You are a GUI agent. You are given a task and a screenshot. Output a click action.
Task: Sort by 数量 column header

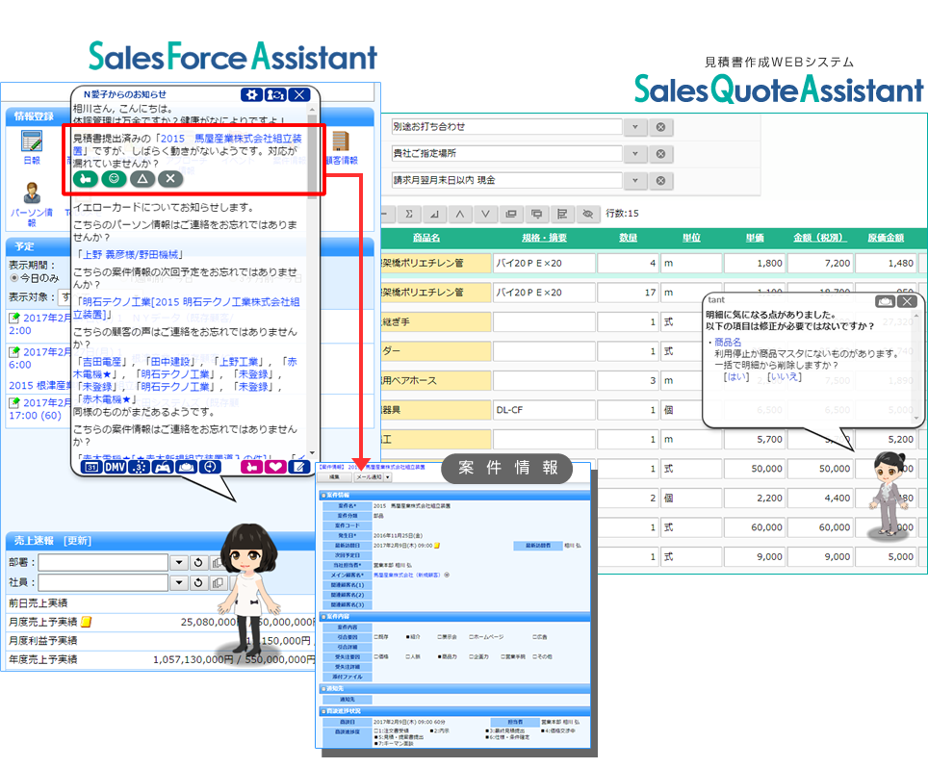[628, 238]
